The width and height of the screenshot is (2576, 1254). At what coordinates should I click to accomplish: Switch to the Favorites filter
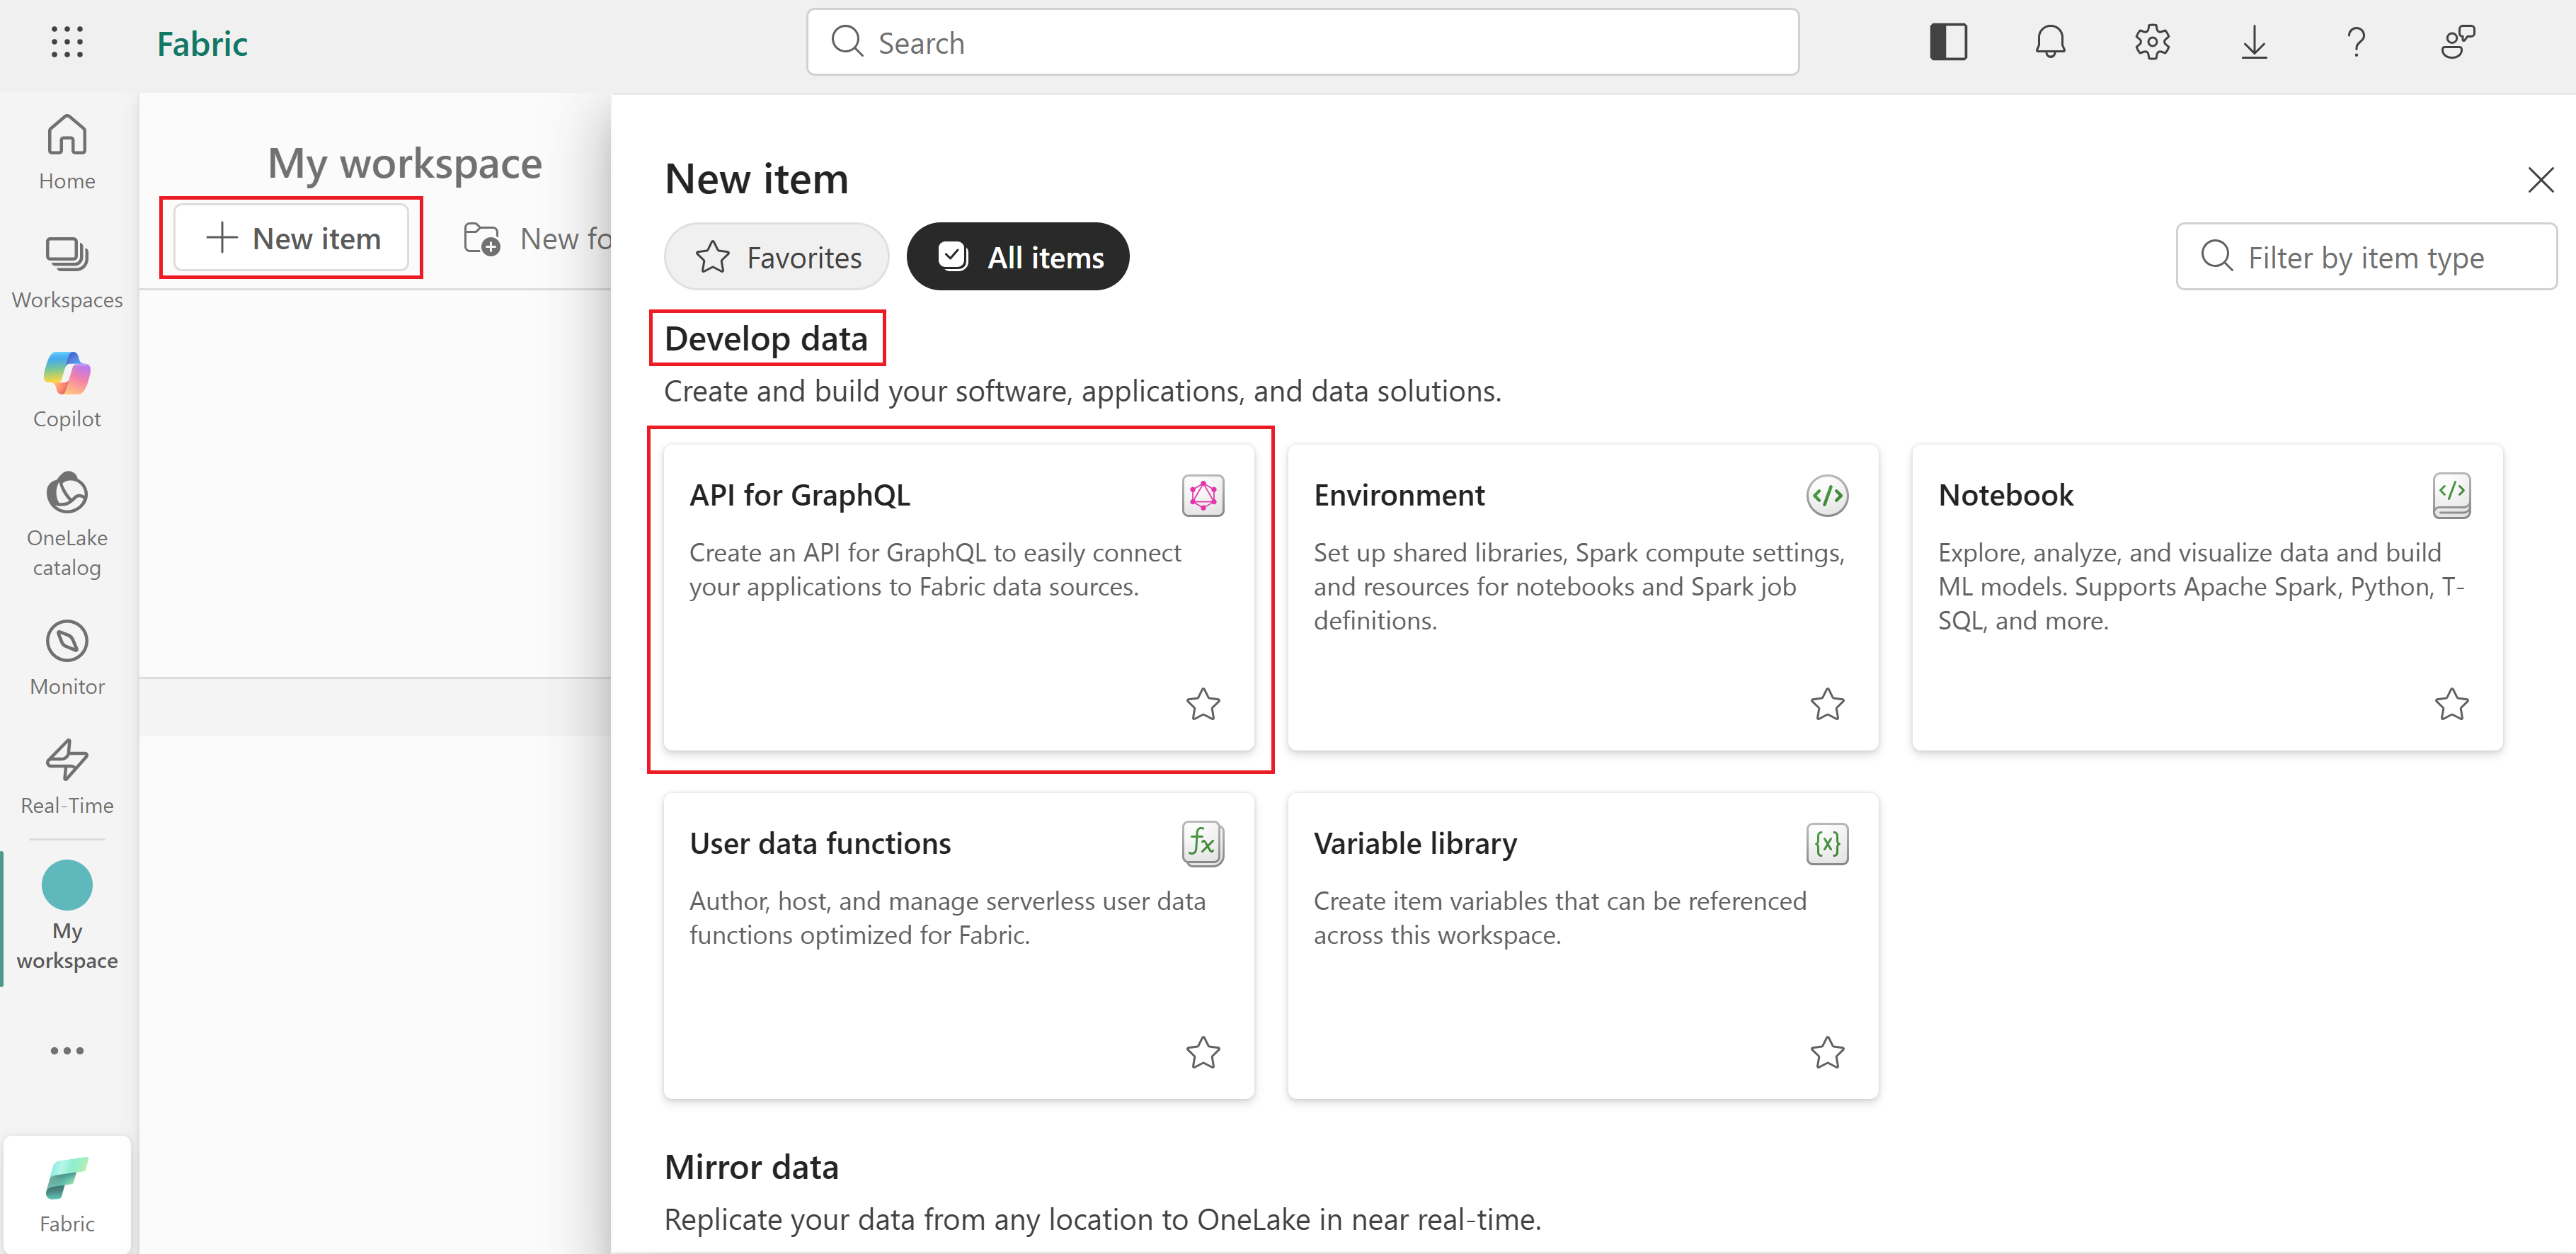click(777, 257)
